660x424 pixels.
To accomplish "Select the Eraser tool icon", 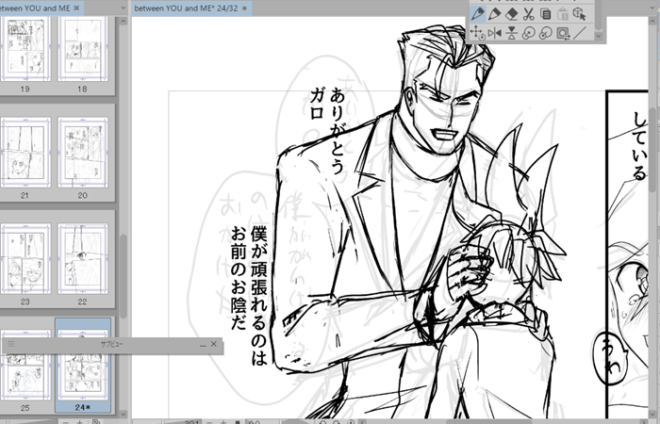I will 511,14.
